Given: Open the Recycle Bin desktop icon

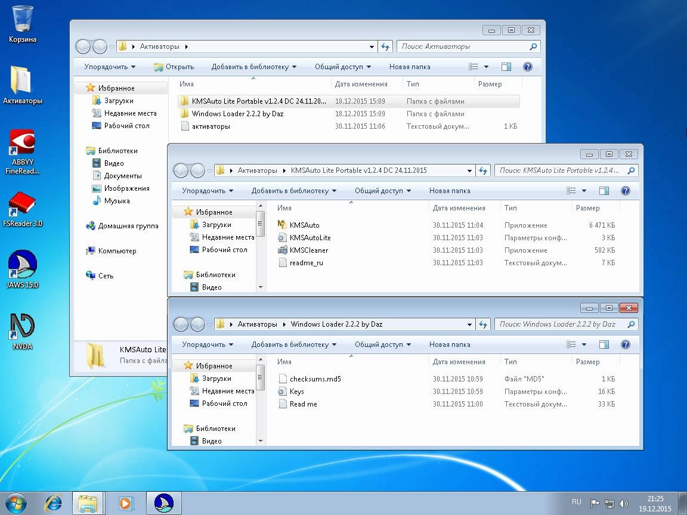Looking at the screenshot, I should click(x=22, y=24).
